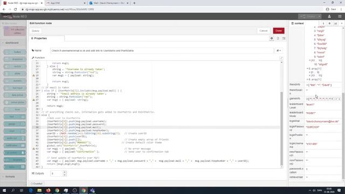Viewport: 345px width, 194px height.
Task: Select the gauge node in palette
Action: click(15, 124)
